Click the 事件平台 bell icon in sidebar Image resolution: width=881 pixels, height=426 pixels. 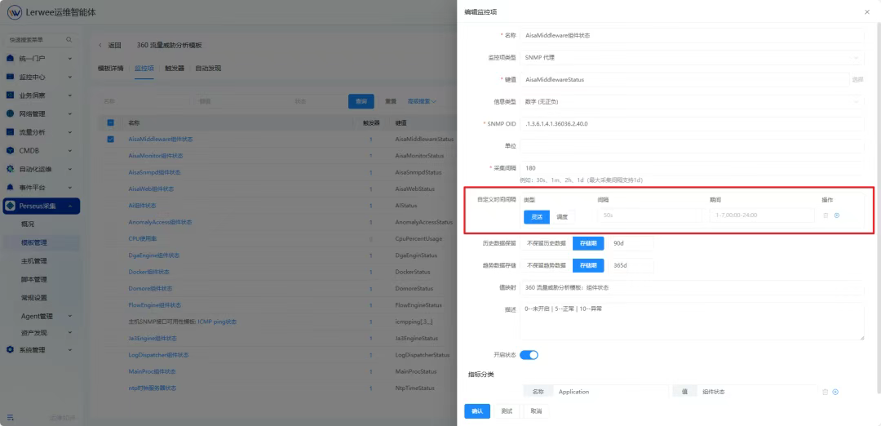click(x=11, y=187)
